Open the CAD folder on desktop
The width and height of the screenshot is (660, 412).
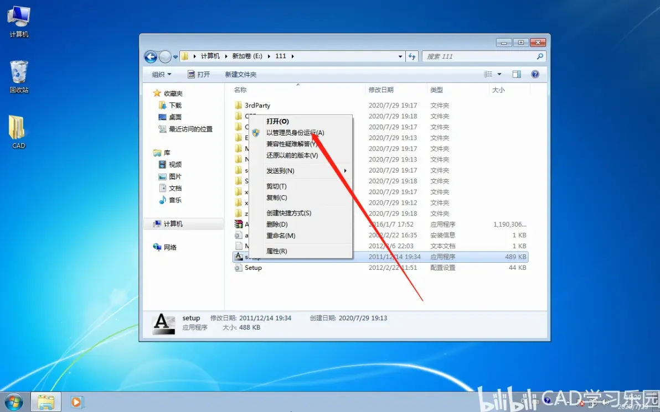(x=18, y=132)
